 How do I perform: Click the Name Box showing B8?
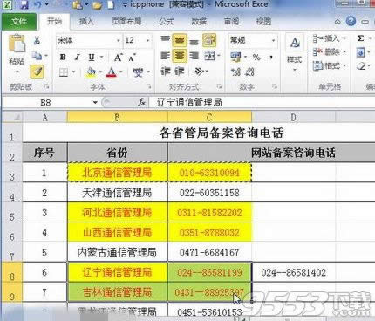tap(46, 102)
